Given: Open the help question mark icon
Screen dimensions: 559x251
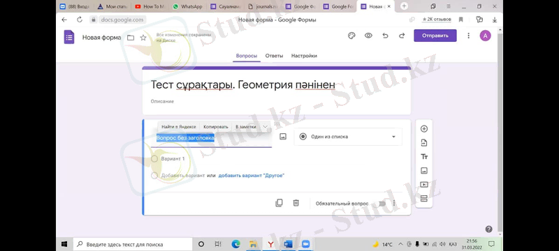Looking at the screenshot, I should (x=488, y=229).
